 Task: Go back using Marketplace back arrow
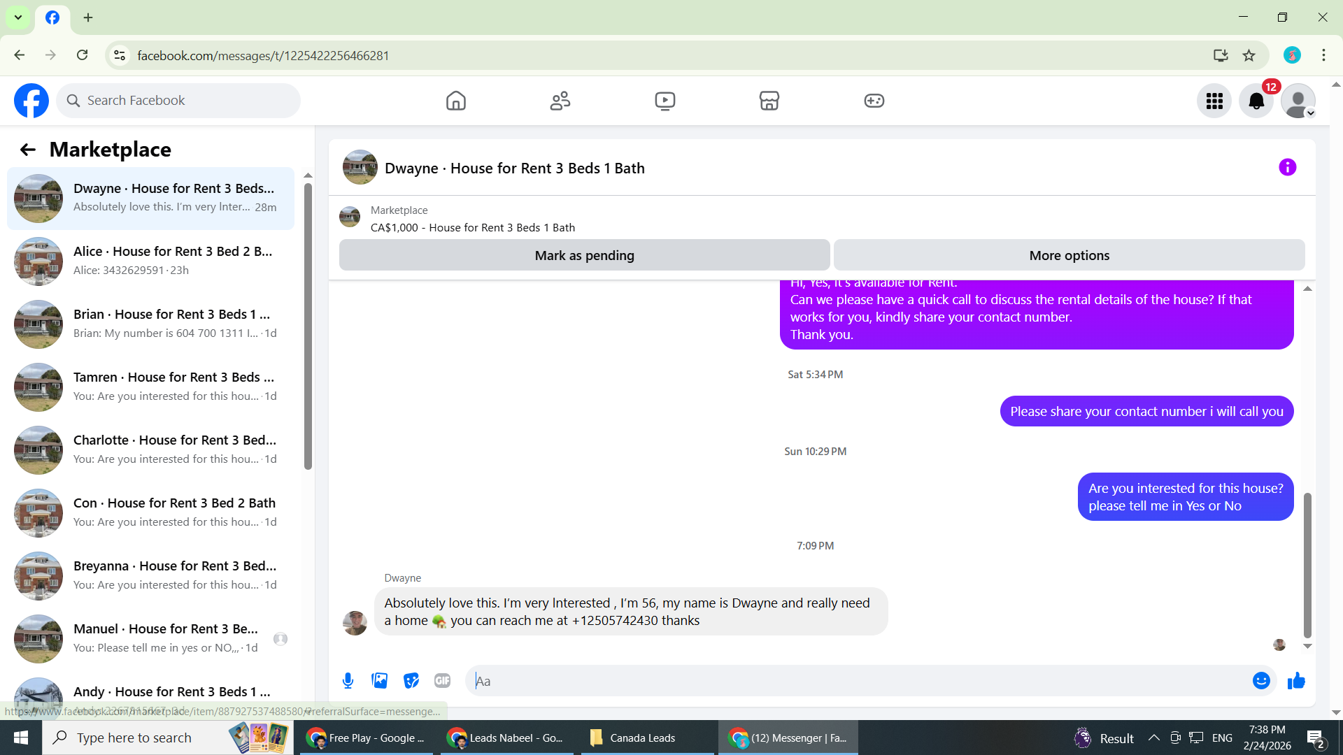tap(28, 150)
